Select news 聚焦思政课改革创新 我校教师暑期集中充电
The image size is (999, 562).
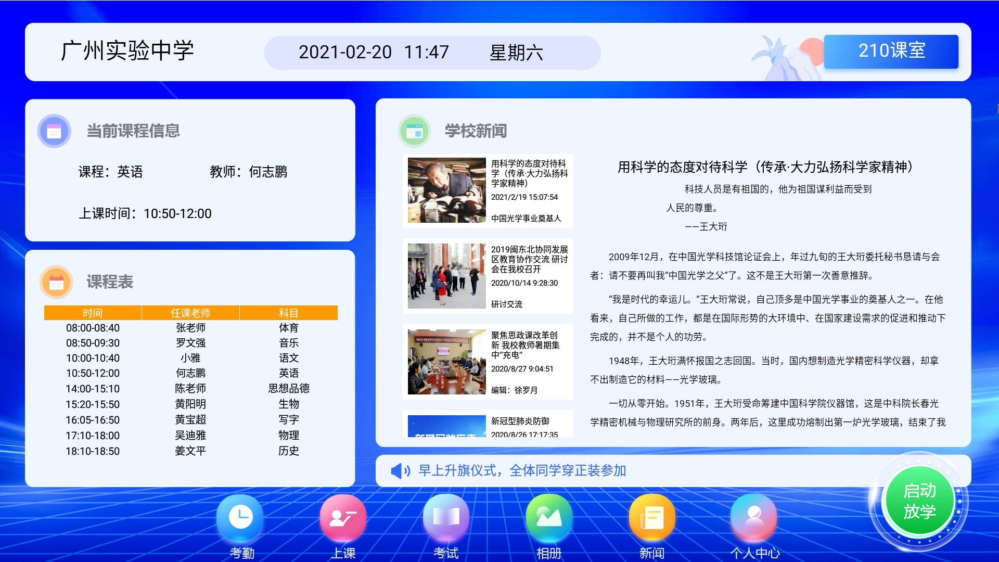click(x=526, y=345)
